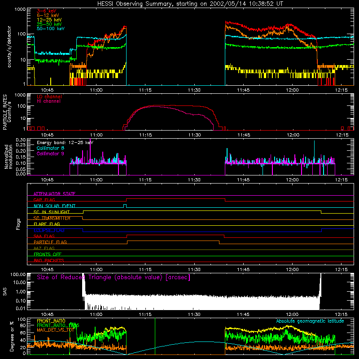The width and height of the screenshot is (359, 359).
Task: Click the raised GAP_FLAG segment
Action: (175, 199)
